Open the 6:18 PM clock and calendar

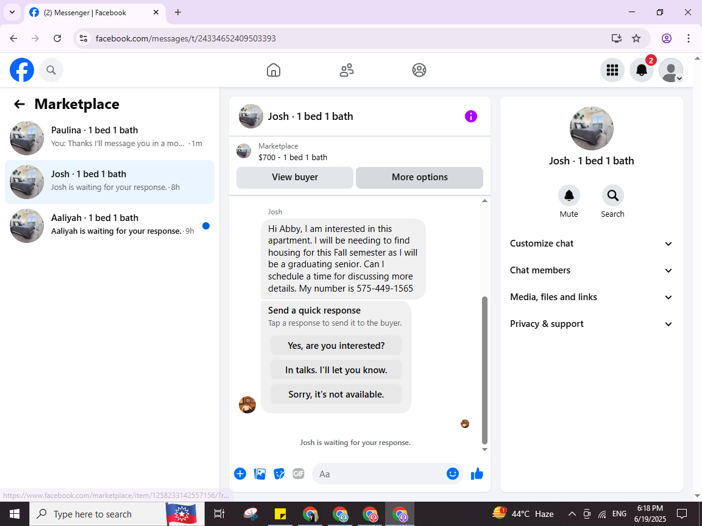click(650, 514)
